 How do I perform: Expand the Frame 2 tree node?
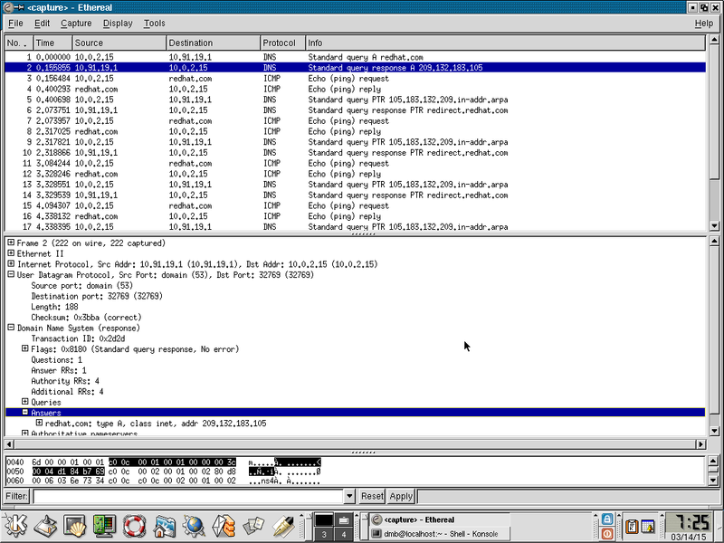pos(11,243)
